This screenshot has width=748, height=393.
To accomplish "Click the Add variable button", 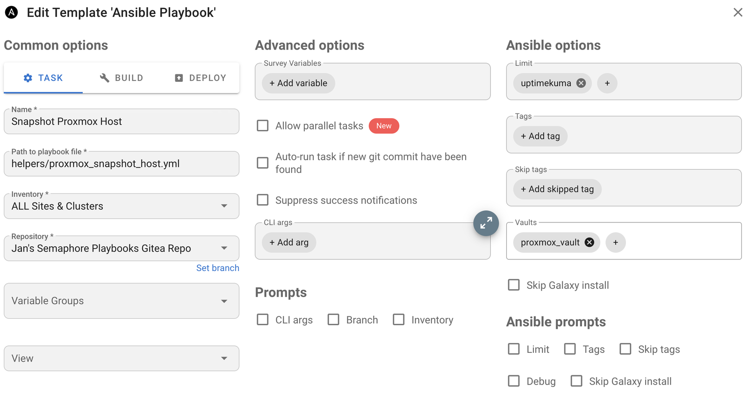I will coord(298,83).
